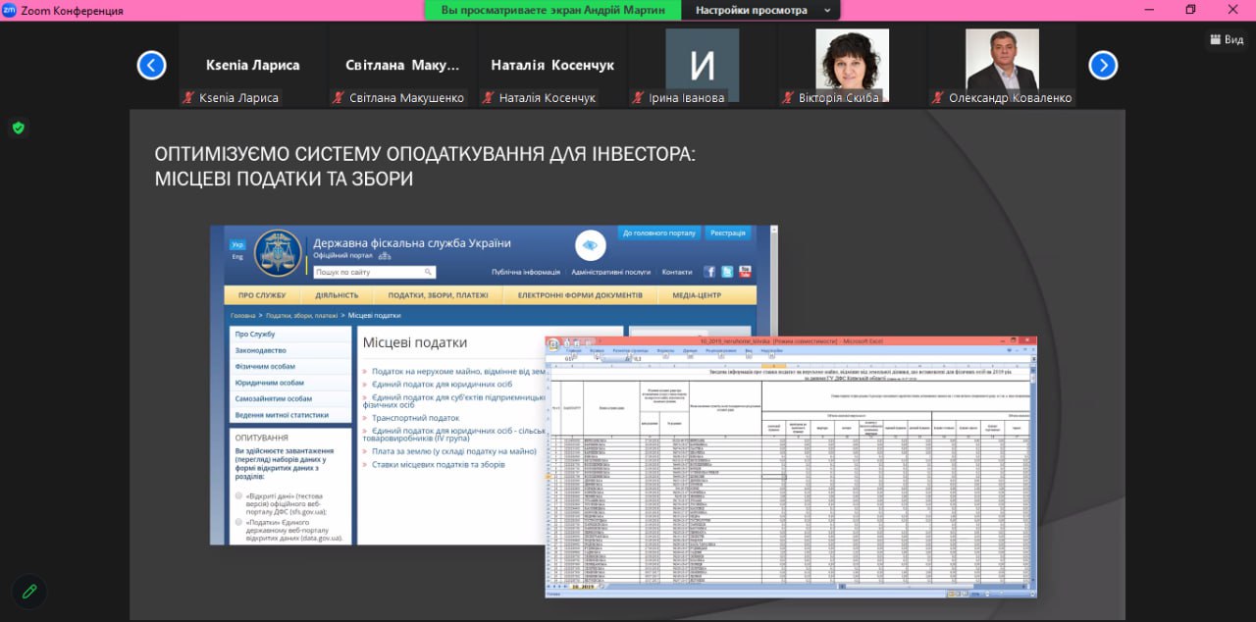
Task: Click muted microphone icon beside Олександр Коваленко
Action: click(938, 98)
